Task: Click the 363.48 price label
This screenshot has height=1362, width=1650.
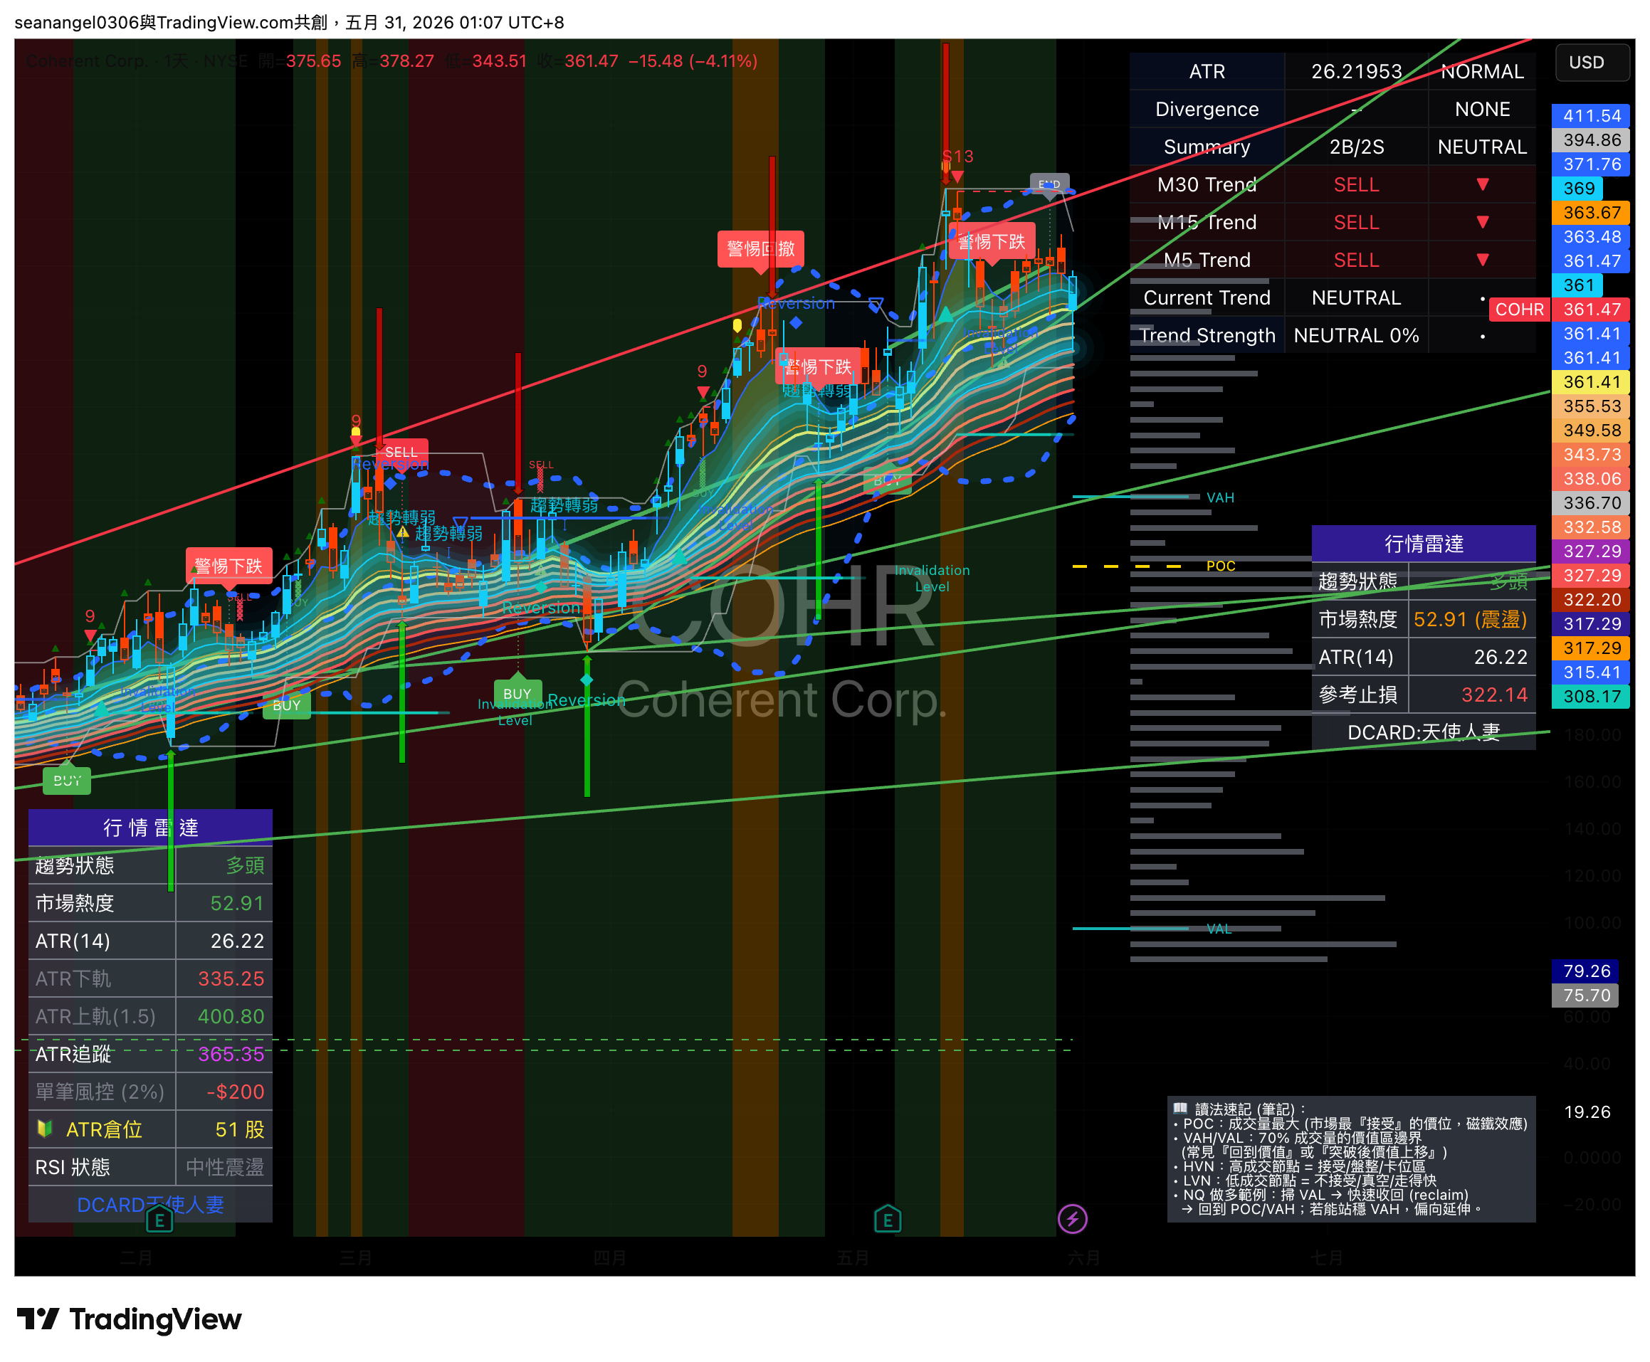Action: click(1591, 237)
